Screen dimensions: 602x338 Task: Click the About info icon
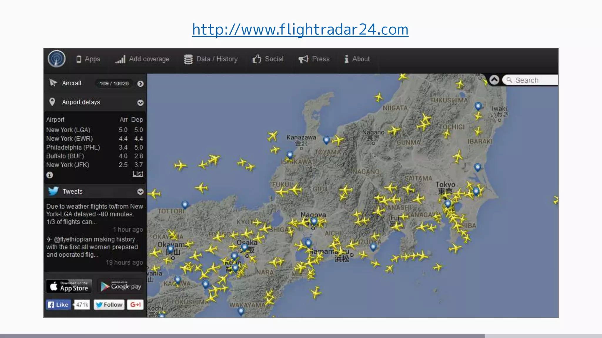click(x=347, y=59)
